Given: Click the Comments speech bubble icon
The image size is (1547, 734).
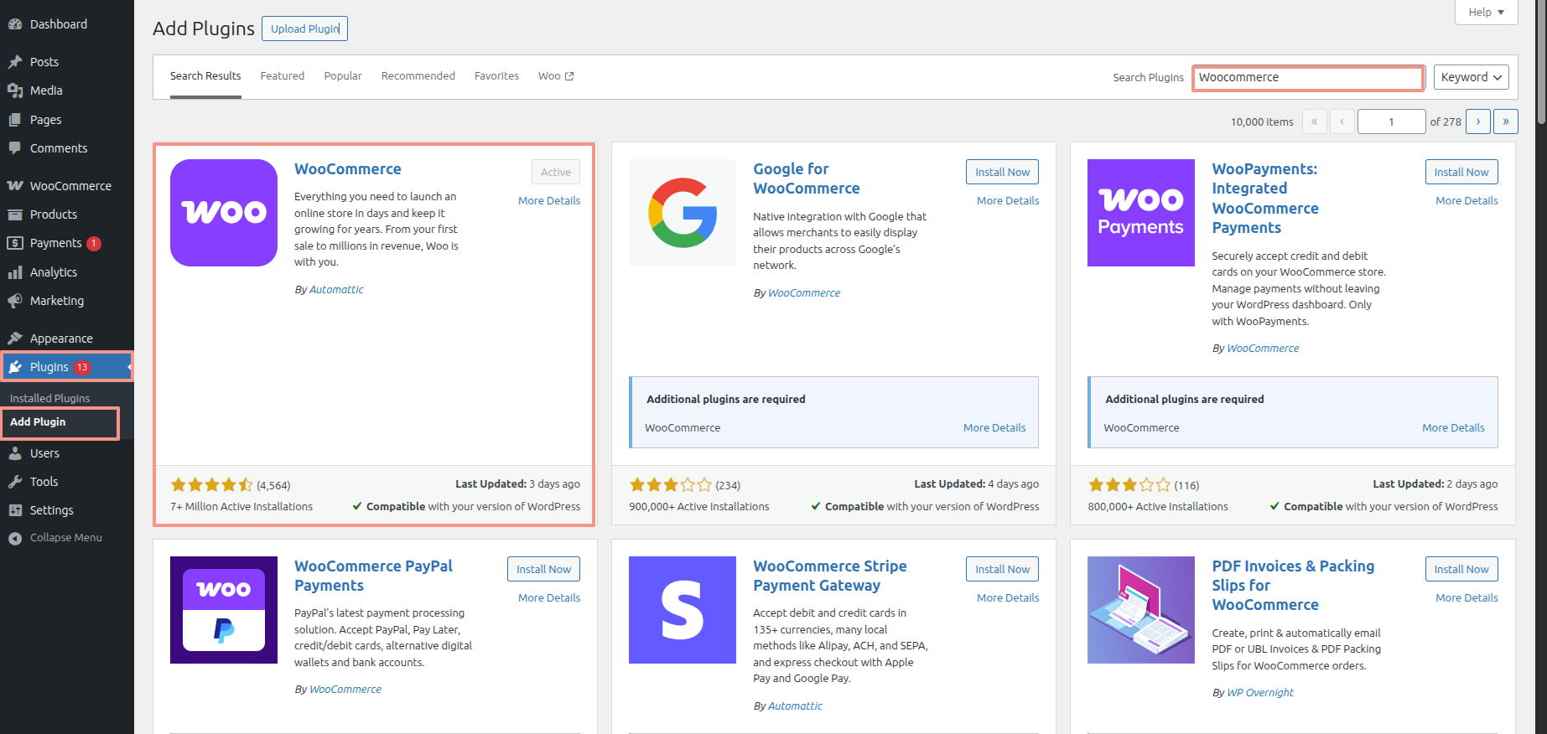Looking at the screenshot, I should [x=15, y=148].
